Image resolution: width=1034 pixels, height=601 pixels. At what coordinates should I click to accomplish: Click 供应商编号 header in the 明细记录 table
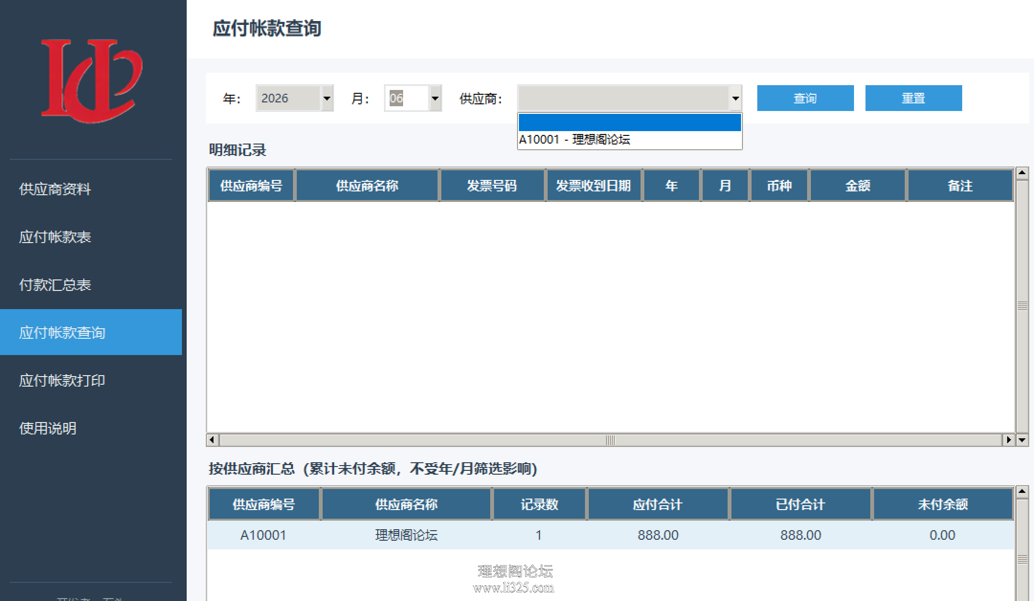click(x=251, y=186)
